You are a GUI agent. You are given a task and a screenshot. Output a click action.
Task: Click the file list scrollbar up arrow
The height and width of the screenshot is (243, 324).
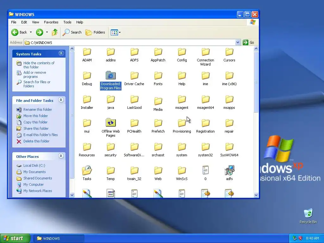point(256,49)
